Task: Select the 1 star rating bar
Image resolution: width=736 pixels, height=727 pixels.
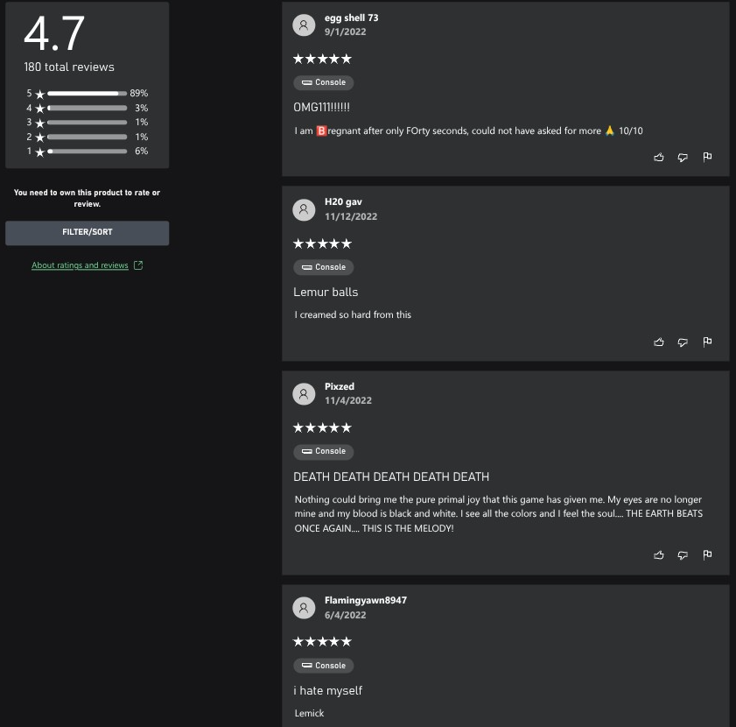Action: (87, 152)
